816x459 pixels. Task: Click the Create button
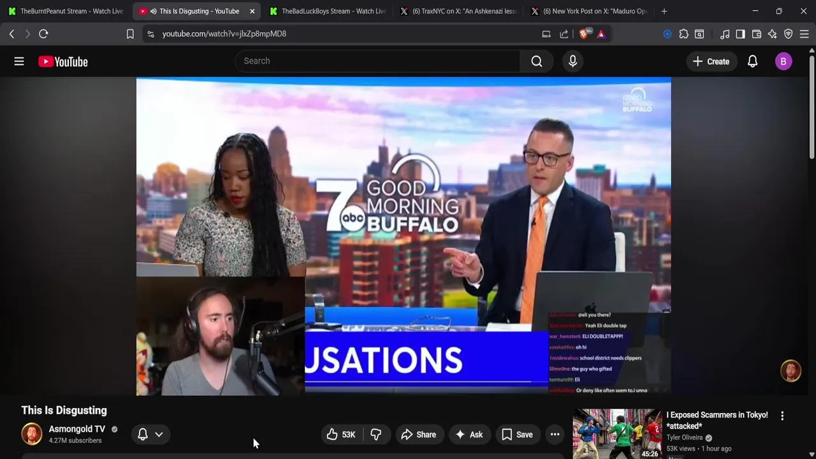[711, 61]
